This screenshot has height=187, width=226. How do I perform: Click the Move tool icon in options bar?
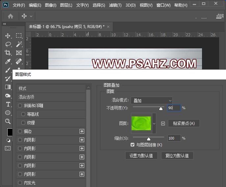pyautogui.click(x=24, y=16)
